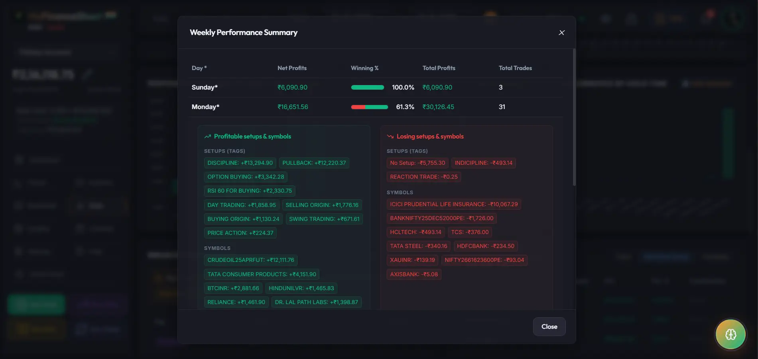Click the PULLBACK +₹12,220.37 tag
Screen dimensions: 758x359
[314, 163]
